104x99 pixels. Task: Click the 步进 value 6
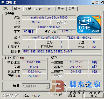(x=94, y=42)
